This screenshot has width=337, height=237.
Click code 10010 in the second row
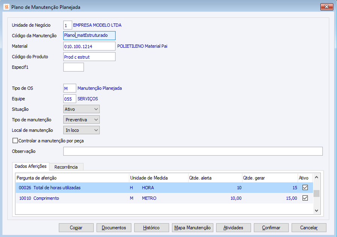[25, 198]
